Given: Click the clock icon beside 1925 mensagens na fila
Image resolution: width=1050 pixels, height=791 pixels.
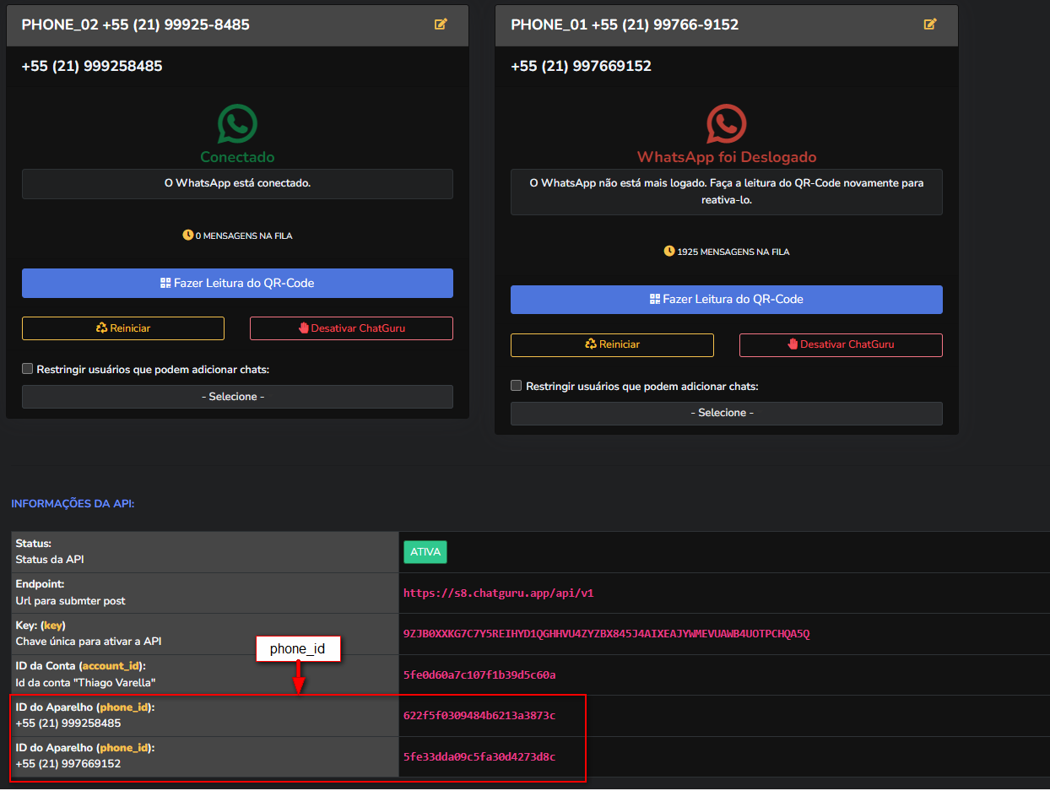Looking at the screenshot, I should tap(669, 251).
